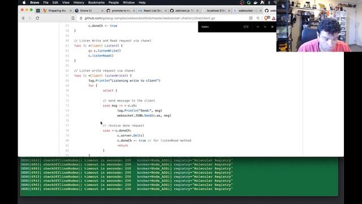362x204 pixels.
Task: Jump to next find match
Action: 265,27
